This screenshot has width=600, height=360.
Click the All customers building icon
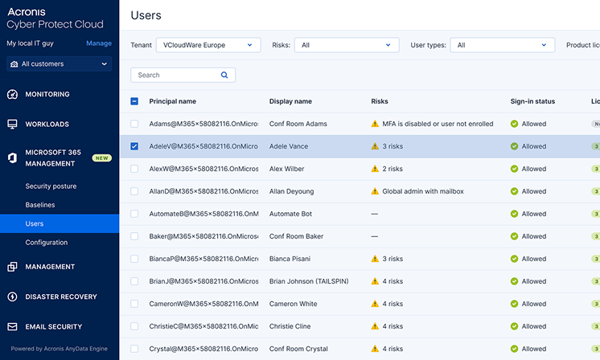pyautogui.click(x=14, y=63)
